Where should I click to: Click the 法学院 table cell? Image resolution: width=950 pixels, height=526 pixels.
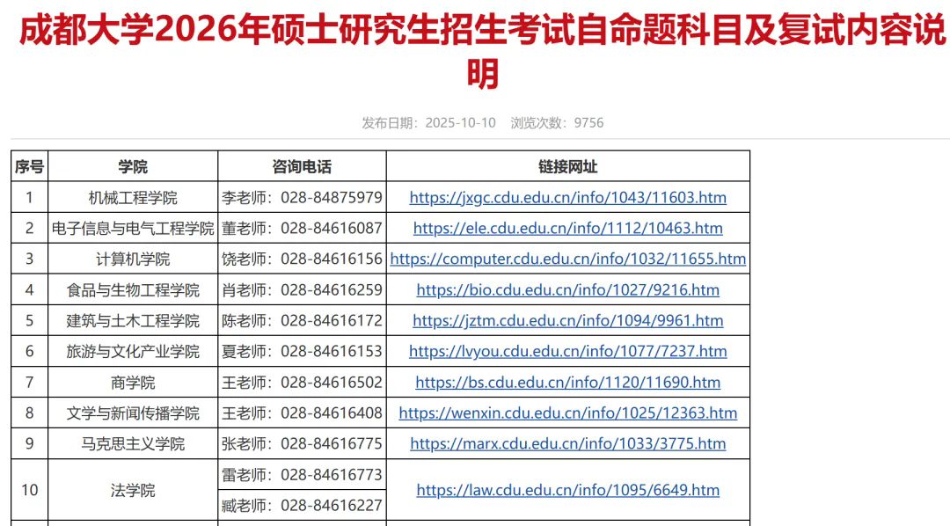tap(133, 490)
